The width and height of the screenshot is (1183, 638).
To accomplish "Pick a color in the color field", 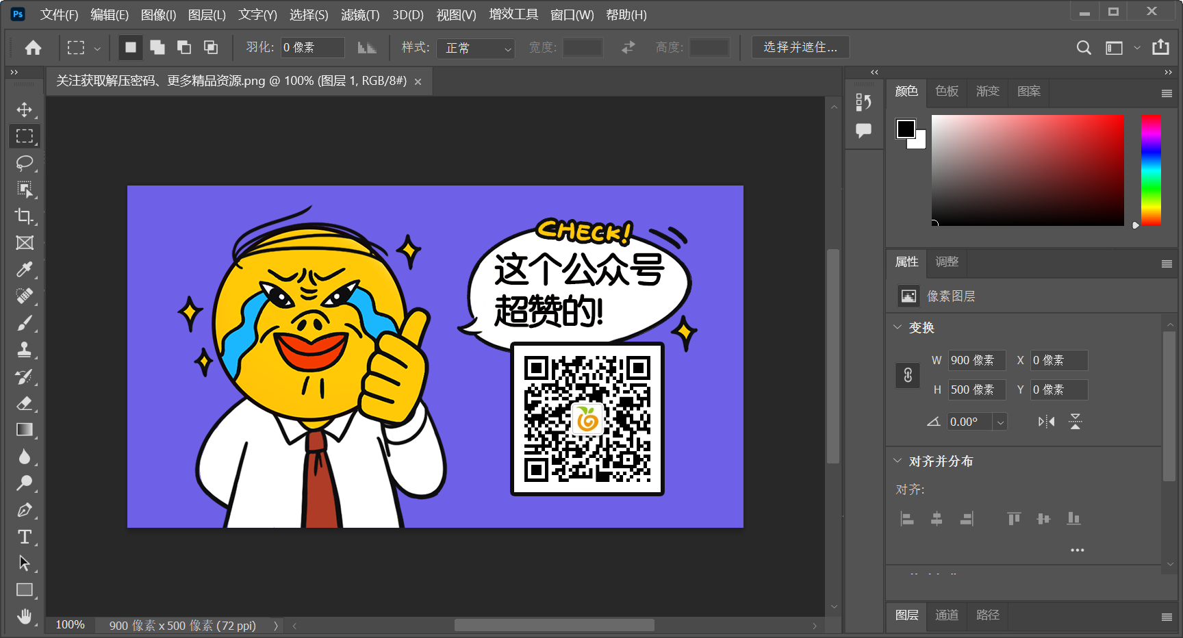I will pos(1028,170).
